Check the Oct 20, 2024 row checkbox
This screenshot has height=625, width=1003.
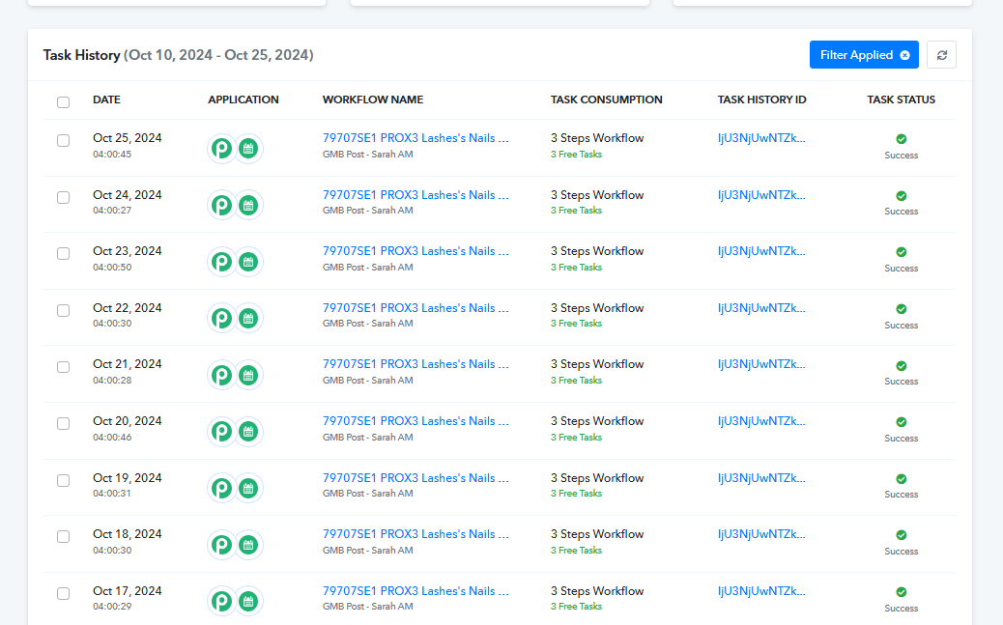(x=64, y=424)
